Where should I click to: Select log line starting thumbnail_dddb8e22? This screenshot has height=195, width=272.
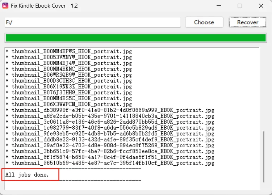[110, 140]
